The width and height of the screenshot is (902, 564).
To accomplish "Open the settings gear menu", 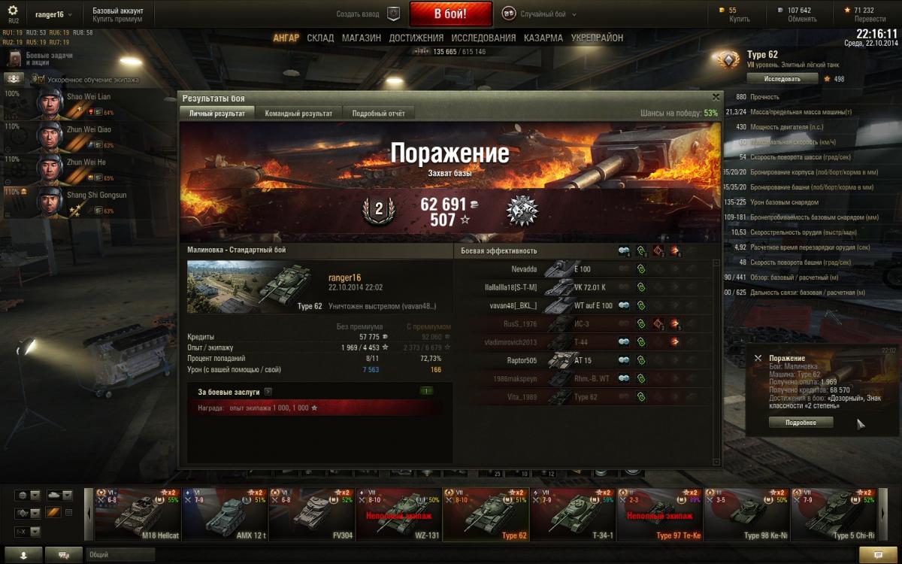I will click(x=13, y=11).
